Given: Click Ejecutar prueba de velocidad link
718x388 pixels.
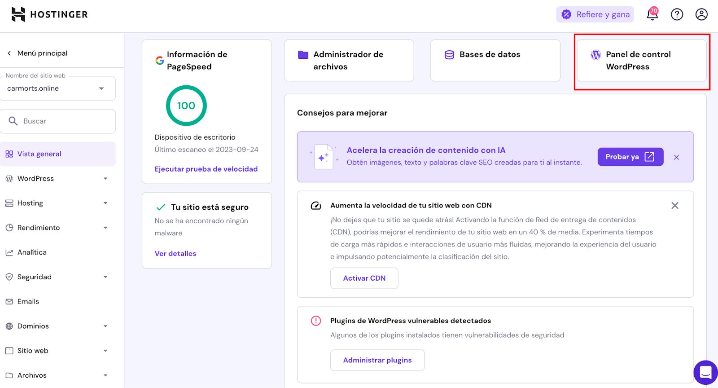Looking at the screenshot, I should point(206,169).
